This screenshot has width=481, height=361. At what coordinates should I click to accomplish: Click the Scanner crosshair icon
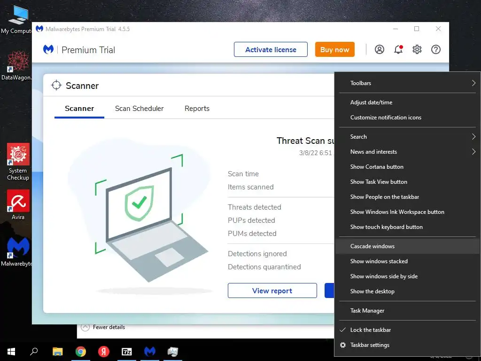56,86
